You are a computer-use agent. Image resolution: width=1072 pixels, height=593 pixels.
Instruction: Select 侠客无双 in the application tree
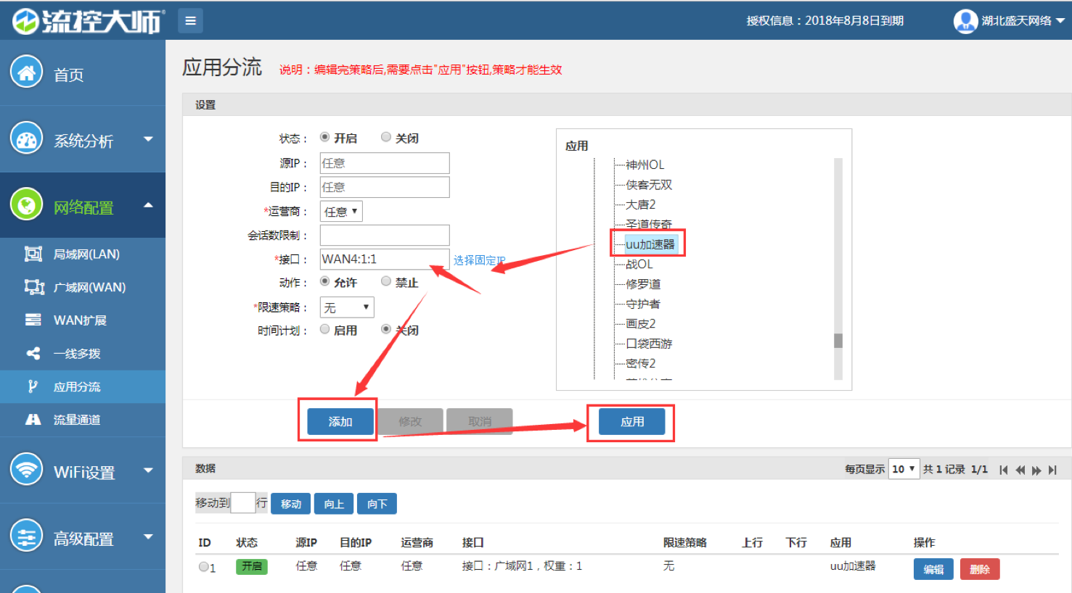649,185
